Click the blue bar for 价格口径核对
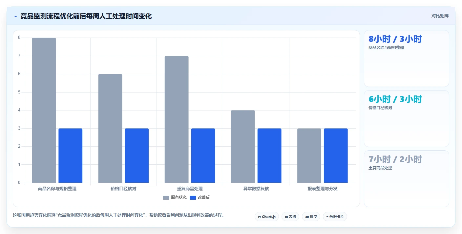The height and width of the screenshot is (234, 462). pyautogui.click(x=137, y=156)
